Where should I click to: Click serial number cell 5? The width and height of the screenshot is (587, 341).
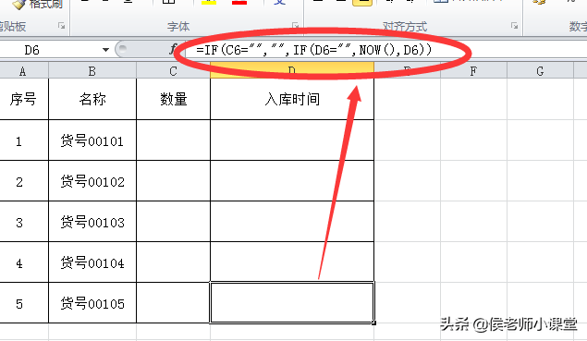(23, 303)
